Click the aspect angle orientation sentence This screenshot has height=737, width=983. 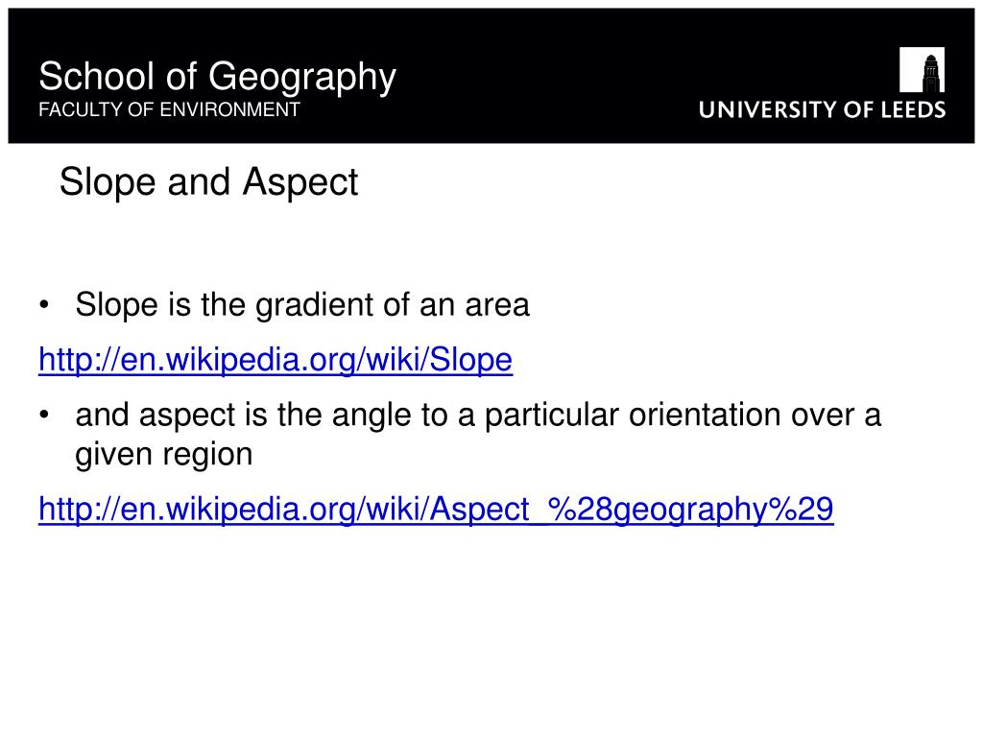(478, 435)
